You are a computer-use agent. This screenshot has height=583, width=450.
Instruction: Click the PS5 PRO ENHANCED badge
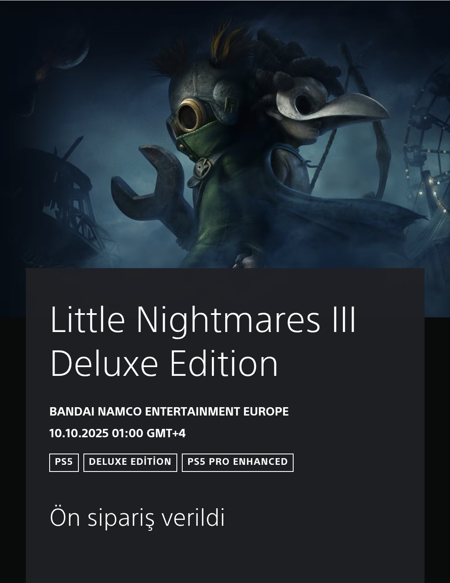pyautogui.click(x=238, y=462)
